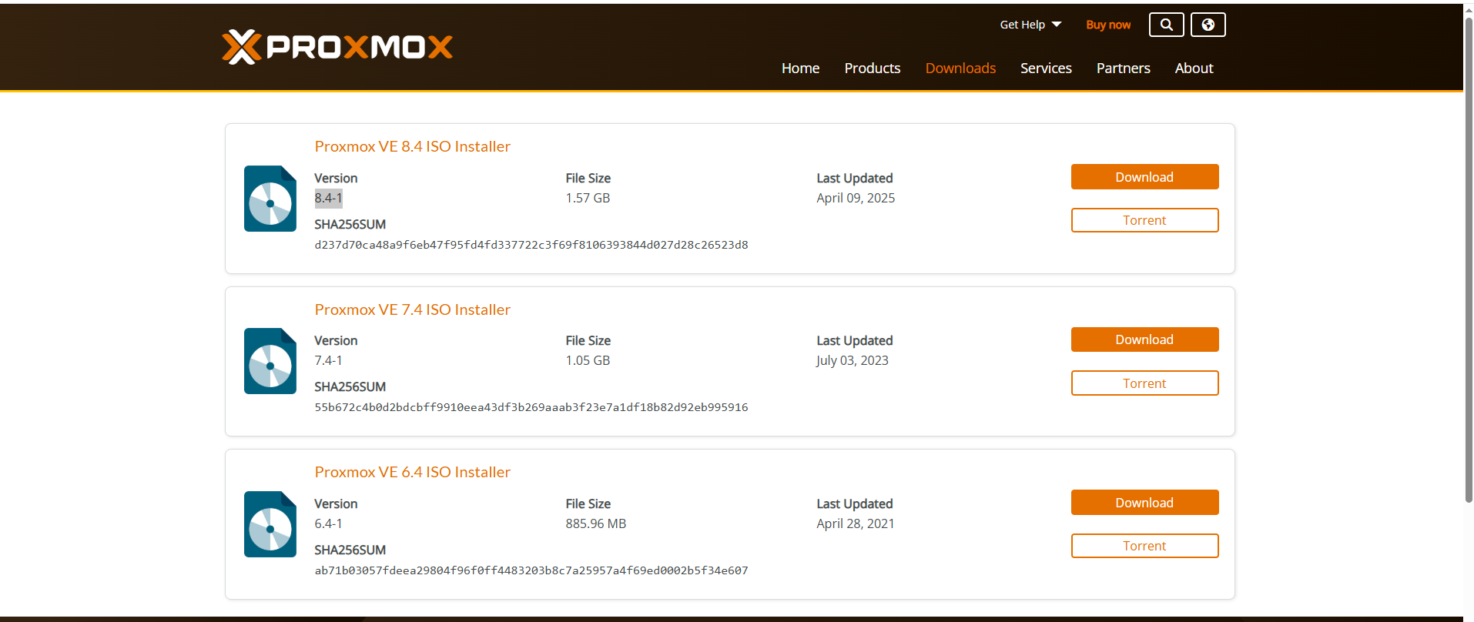Click the Proxmox VE 7.4 ISO disc icon
Screen dimensions: 1474x622
pos(270,361)
